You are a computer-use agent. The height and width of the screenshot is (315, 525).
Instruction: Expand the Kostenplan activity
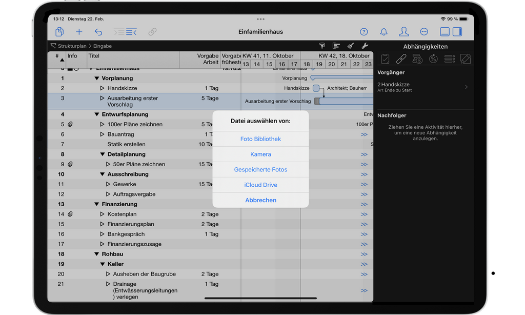(103, 214)
